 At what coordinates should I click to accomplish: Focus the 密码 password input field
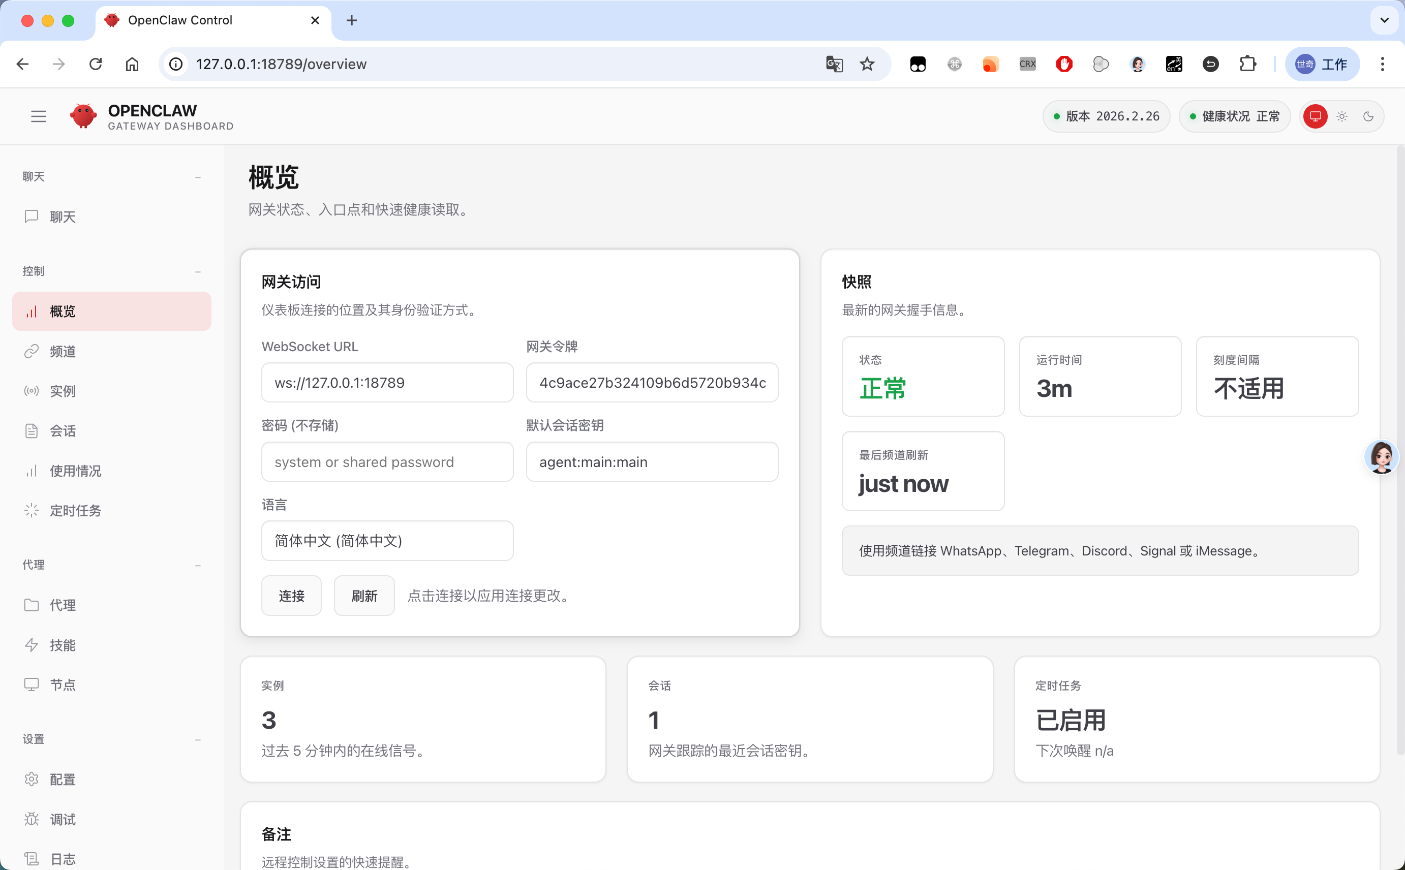[386, 461]
